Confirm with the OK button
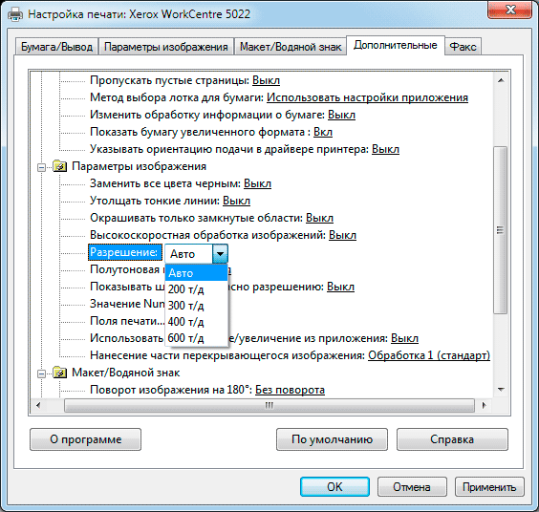 click(x=334, y=486)
